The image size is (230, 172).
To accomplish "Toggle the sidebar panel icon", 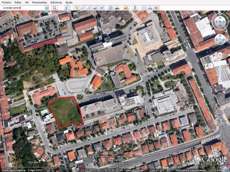I will click(x=67, y=8).
